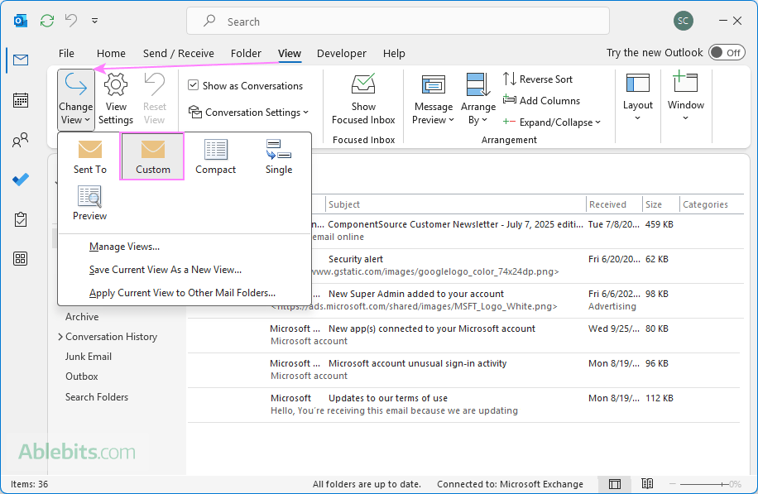Choose Save Current View As a New View...
The height and width of the screenshot is (494, 758).
click(184, 270)
